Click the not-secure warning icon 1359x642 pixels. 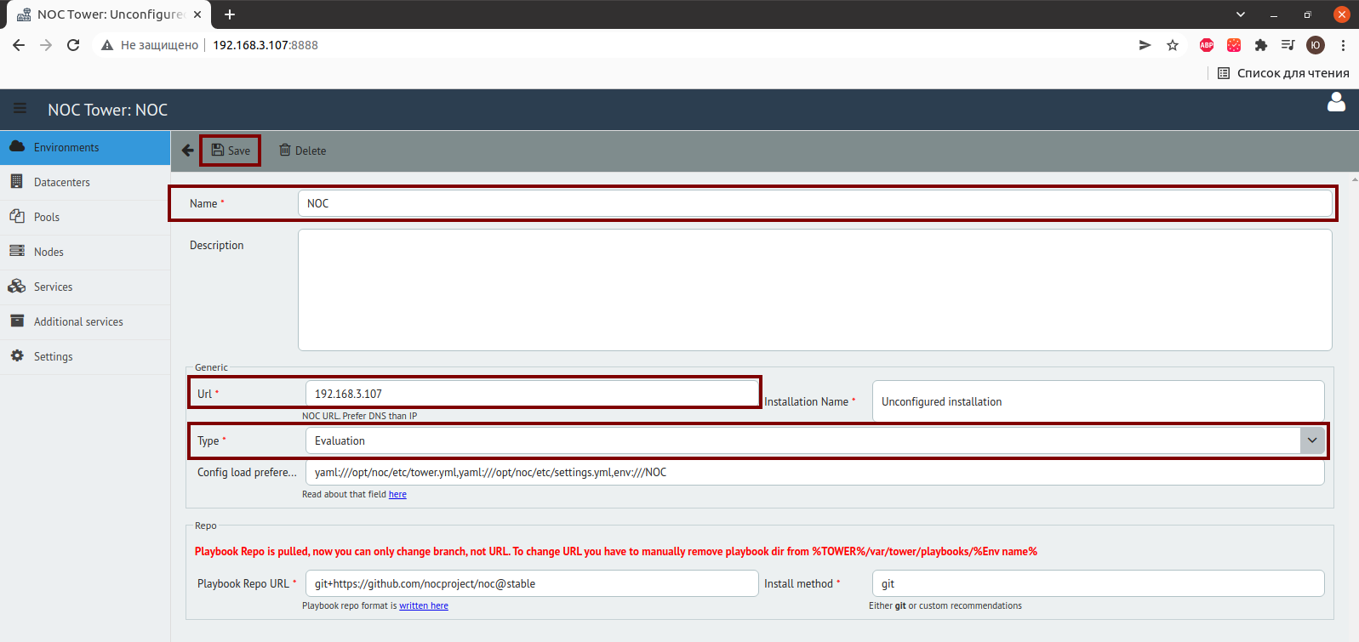107,45
